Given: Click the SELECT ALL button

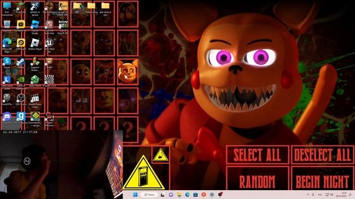Looking at the screenshot, I should pyautogui.click(x=257, y=155).
